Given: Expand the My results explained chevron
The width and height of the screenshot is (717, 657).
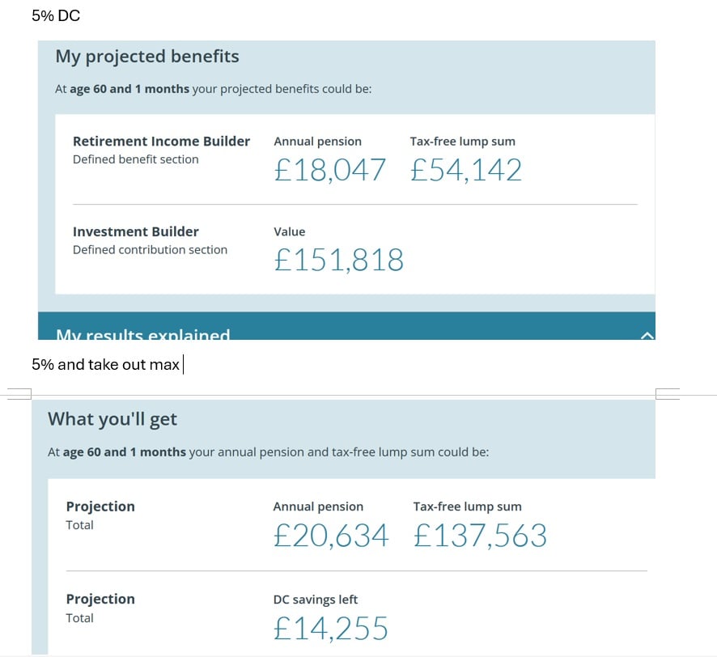Looking at the screenshot, I should (x=647, y=335).
